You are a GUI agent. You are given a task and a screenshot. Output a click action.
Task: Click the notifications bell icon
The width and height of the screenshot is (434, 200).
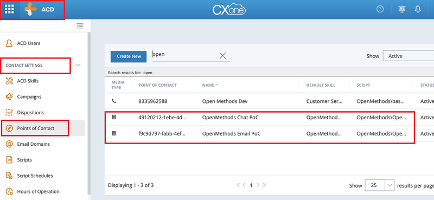[418, 9]
